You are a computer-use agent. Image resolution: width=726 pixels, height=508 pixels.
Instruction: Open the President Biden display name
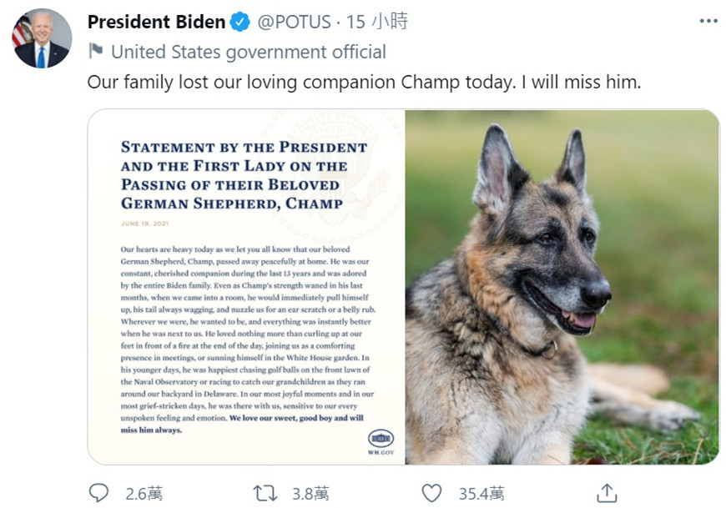pyautogui.click(x=157, y=22)
